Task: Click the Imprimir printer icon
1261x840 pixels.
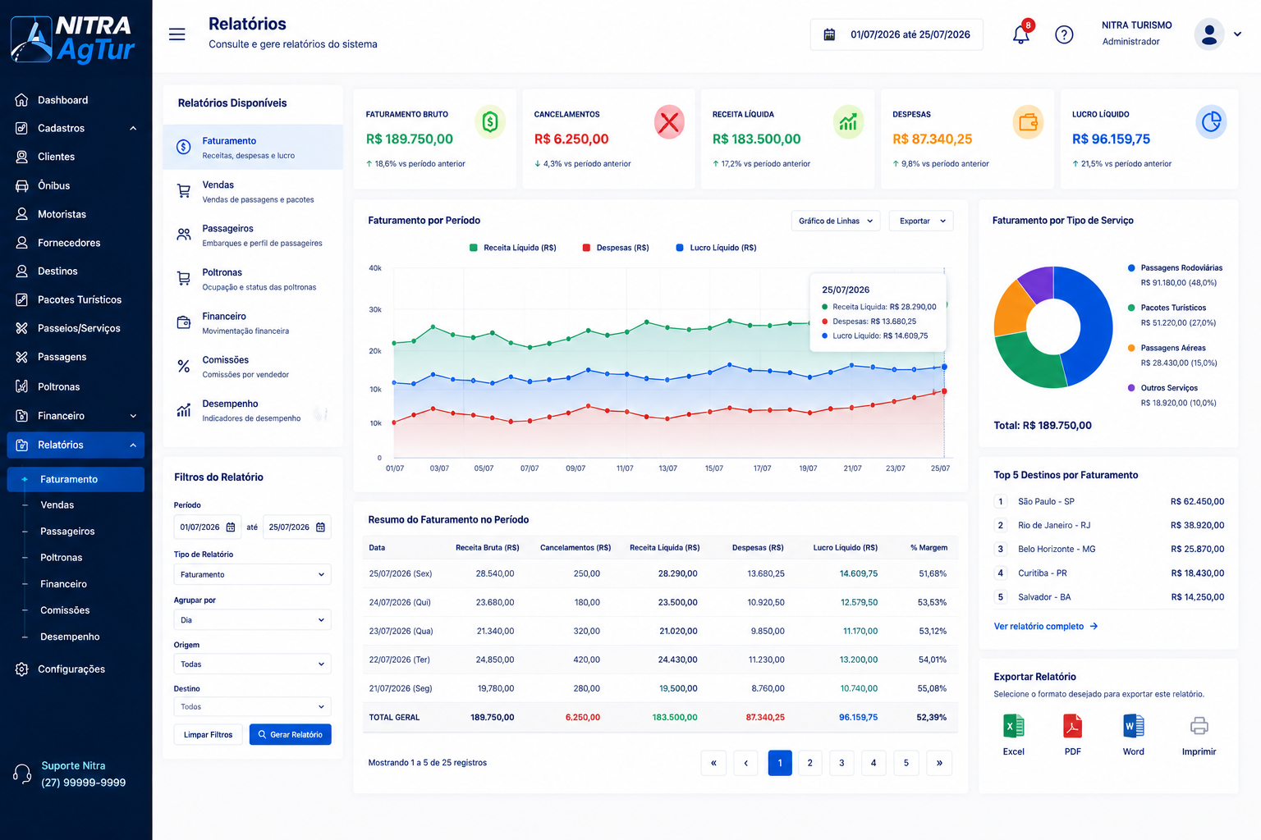Action: pyautogui.click(x=1199, y=726)
